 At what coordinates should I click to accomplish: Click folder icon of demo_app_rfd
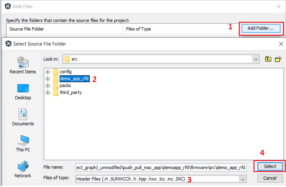[x=56, y=79]
